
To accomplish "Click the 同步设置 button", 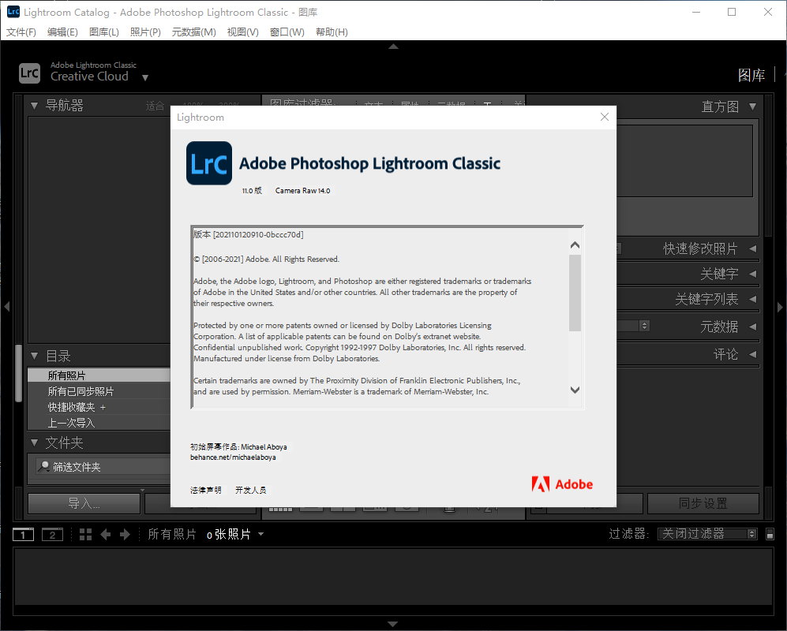I will pos(703,503).
